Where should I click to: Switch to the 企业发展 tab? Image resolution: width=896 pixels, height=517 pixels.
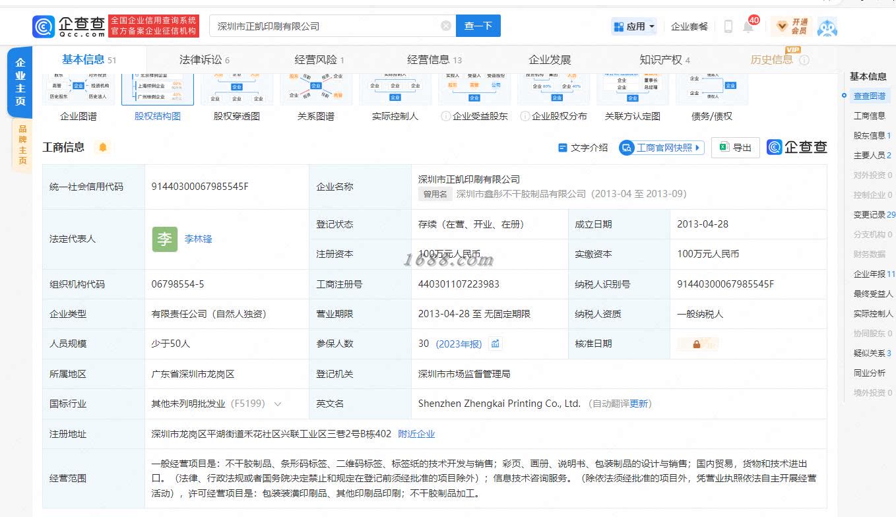pos(550,60)
